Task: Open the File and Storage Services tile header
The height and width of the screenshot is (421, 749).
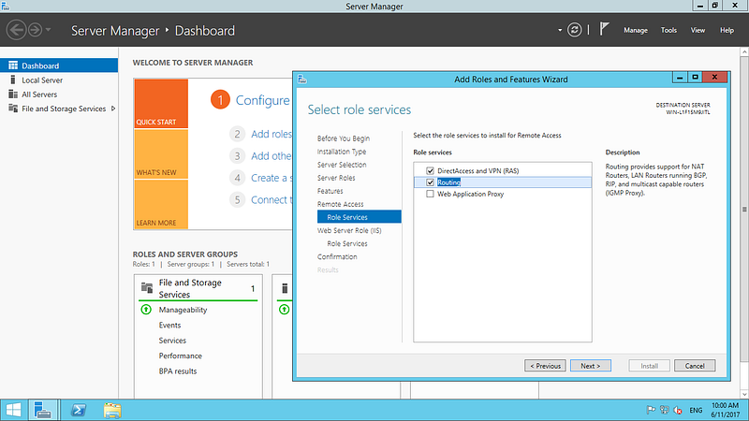Action: tap(198, 288)
